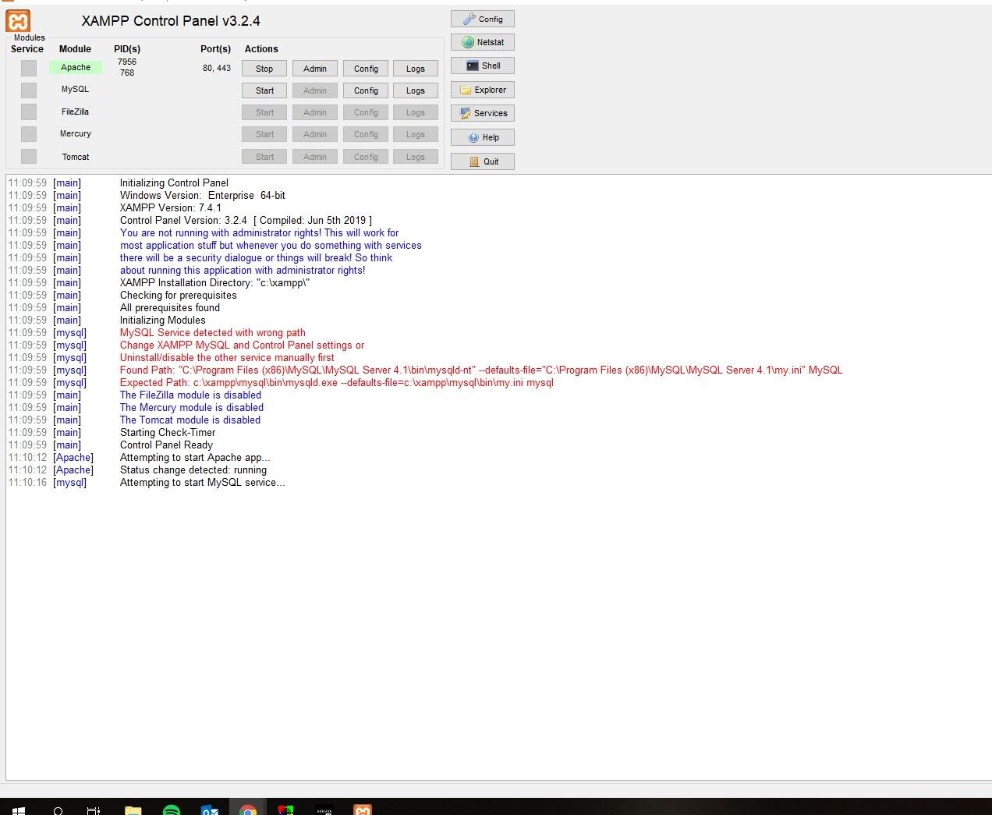This screenshot has width=992, height=815.
Task: Open File Explorer from the taskbar
Action: pyautogui.click(x=133, y=810)
